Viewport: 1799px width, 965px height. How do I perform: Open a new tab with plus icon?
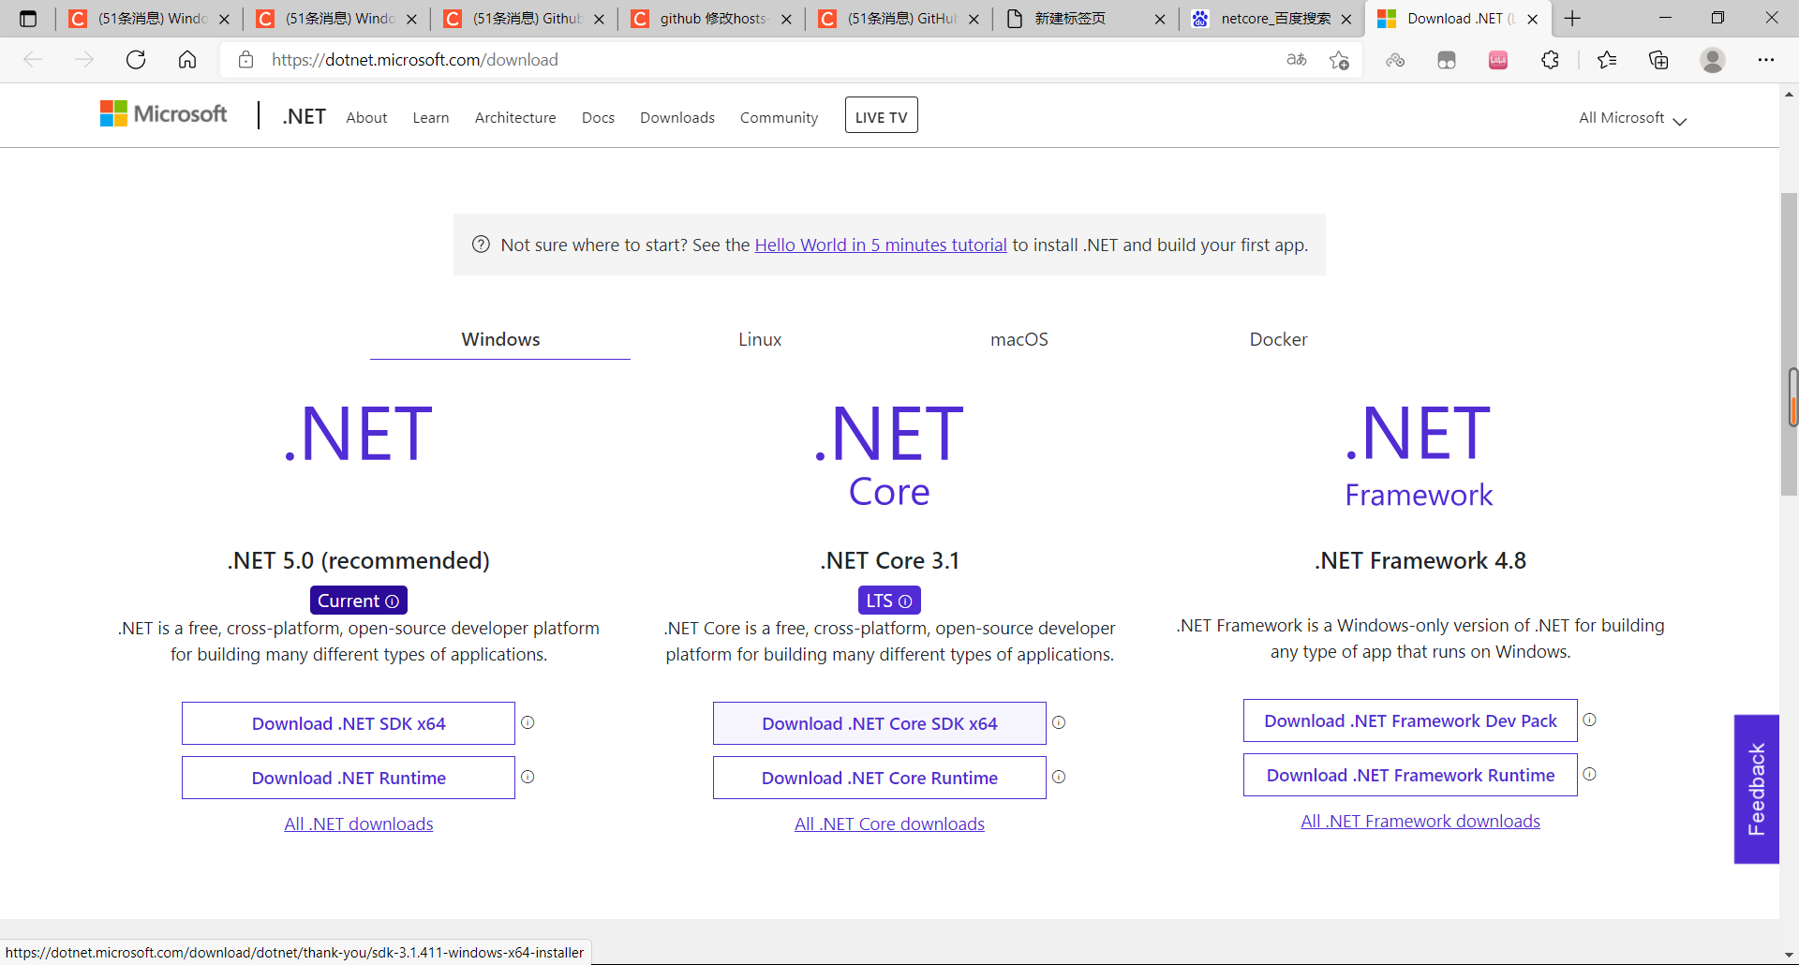point(1572,19)
